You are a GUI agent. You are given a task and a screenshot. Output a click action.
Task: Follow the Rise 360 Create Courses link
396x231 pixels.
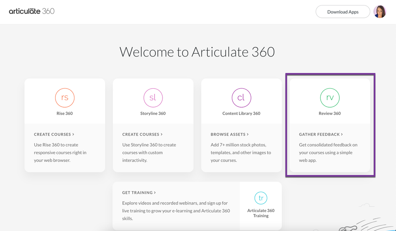[54, 134]
